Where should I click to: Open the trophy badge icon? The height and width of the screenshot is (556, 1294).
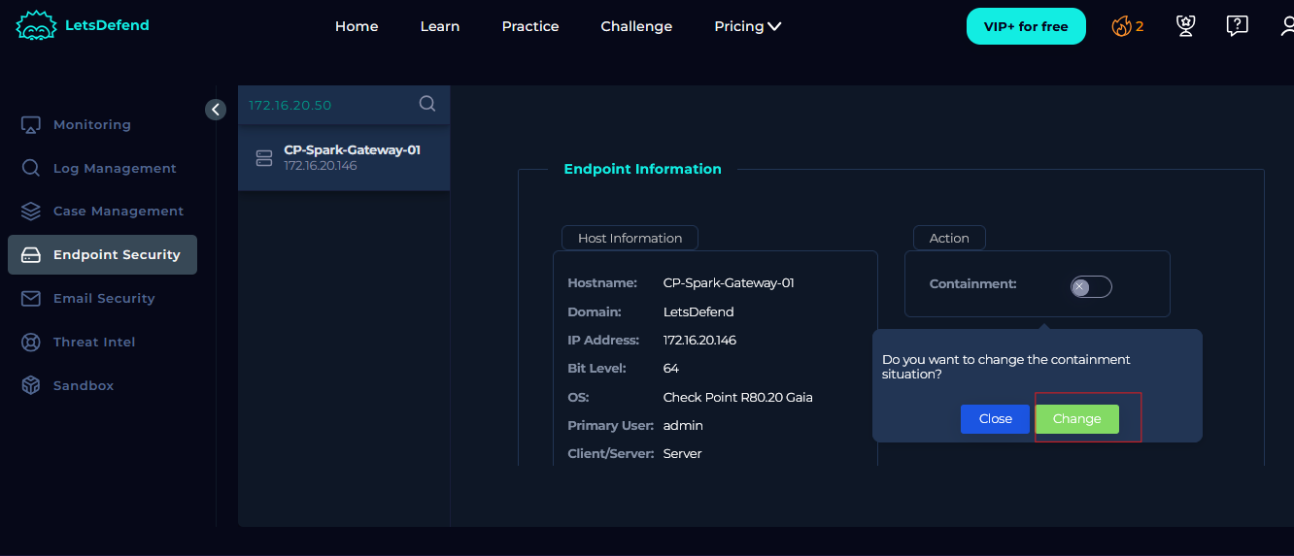pyautogui.click(x=1185, y=26)
